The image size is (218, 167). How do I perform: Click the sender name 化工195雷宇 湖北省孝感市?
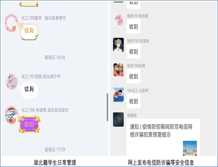tap(44, 18)
